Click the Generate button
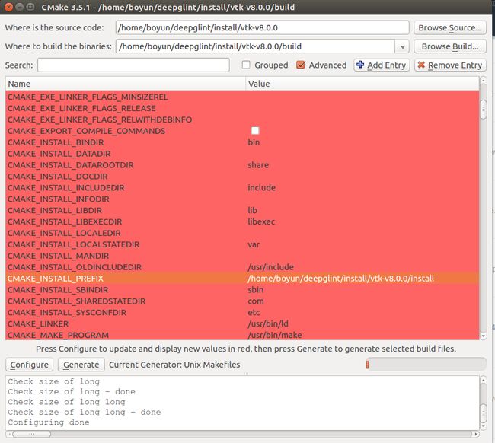 [x=81, y=365]
